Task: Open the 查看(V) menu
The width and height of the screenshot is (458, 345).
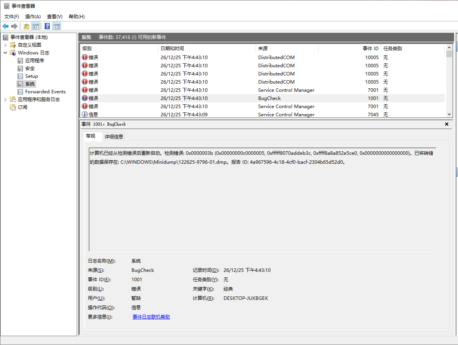Action: (54, 17)
